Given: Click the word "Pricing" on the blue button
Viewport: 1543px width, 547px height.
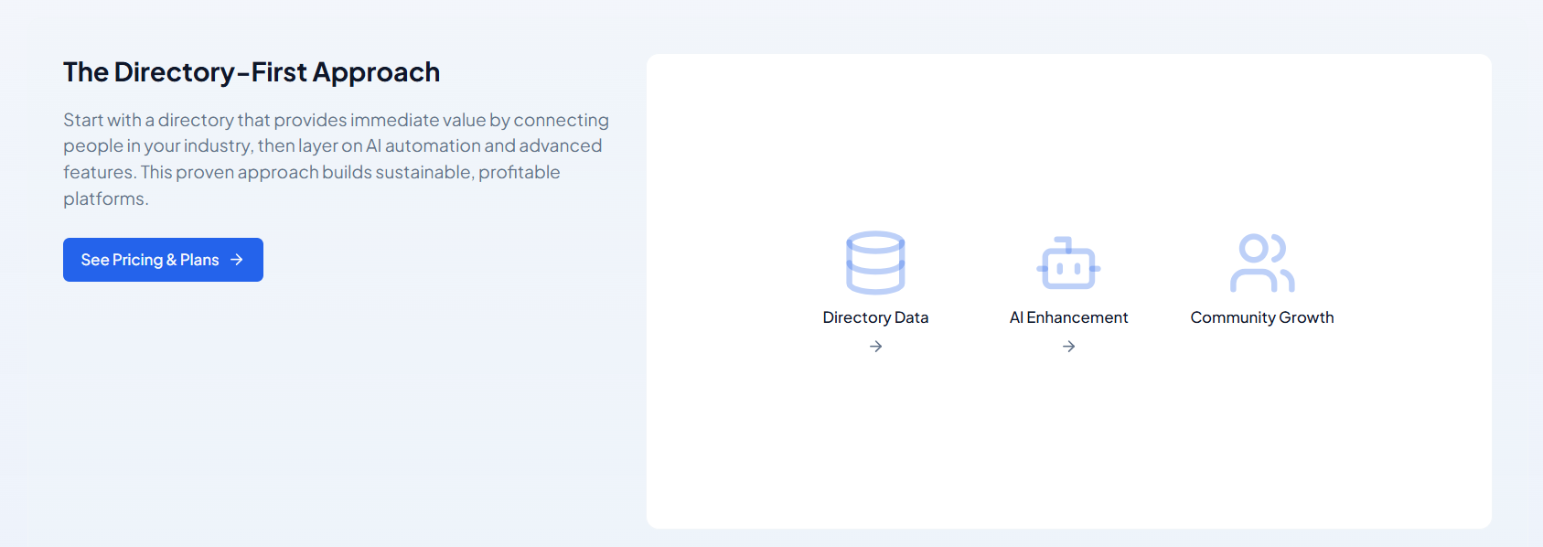Looking at the screenshot, I should [137, 260].
